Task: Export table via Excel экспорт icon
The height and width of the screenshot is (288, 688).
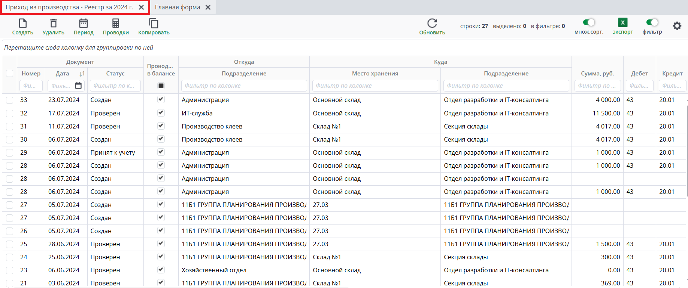Action: click(x=622, y=23)
